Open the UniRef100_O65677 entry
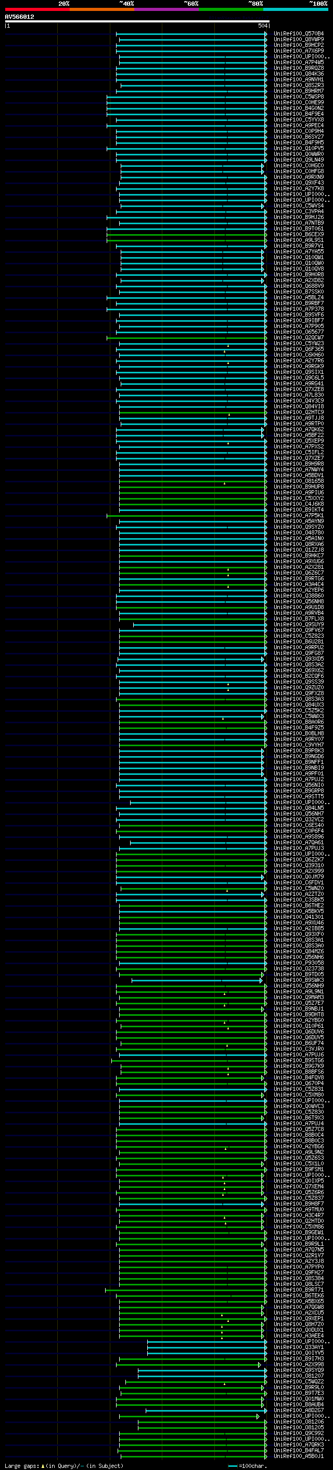Image resolution: width=333 pixels, height=1470 pixels. pyautogui.click(x=299, y=332)
